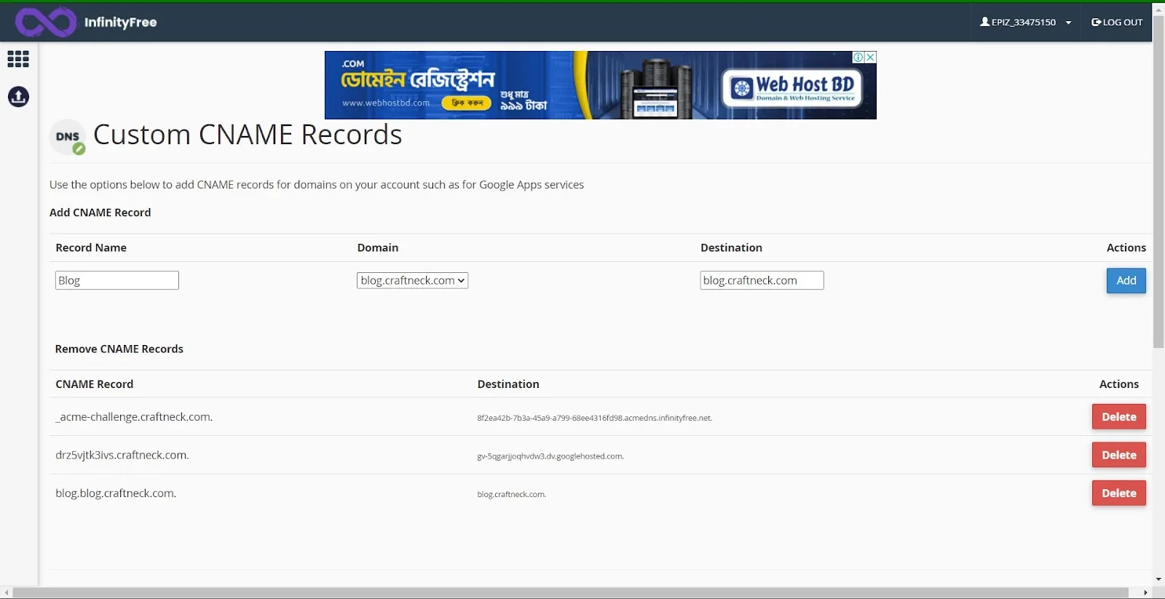Open the apps grid menu icon
The image size is (1165, 599).
(18, 59)
